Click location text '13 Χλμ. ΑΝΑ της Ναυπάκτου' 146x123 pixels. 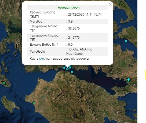79,52
